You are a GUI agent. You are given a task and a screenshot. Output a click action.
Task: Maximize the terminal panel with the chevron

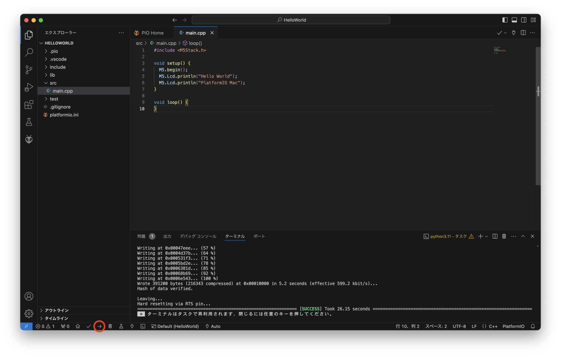click(x=523, y=236)
